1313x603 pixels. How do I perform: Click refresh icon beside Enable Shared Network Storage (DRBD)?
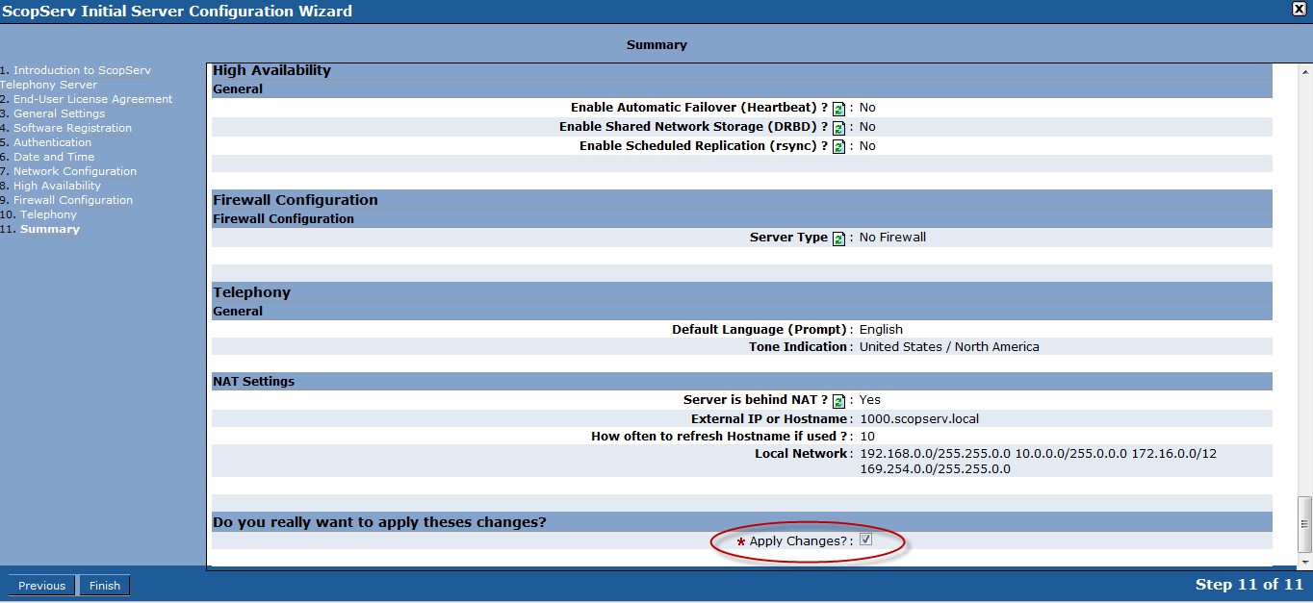838,128
